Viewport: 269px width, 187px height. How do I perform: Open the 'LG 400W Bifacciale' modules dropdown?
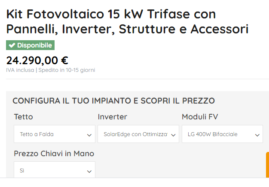click(219, 134)
